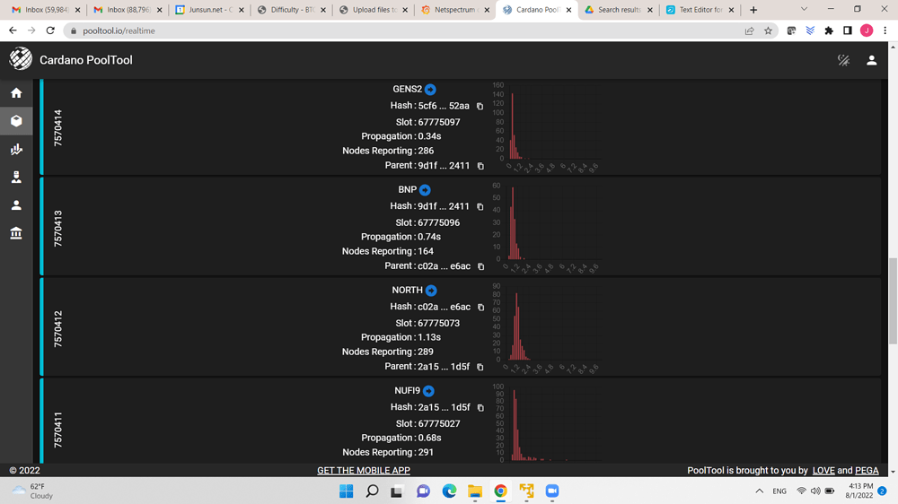Click the GET THE MOBILE APP link
The width and height of the screenshot is (898, 504).
click(364, 470)
